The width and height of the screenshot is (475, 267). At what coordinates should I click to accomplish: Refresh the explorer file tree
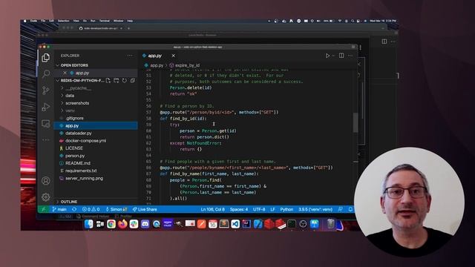tap(125, 81)
